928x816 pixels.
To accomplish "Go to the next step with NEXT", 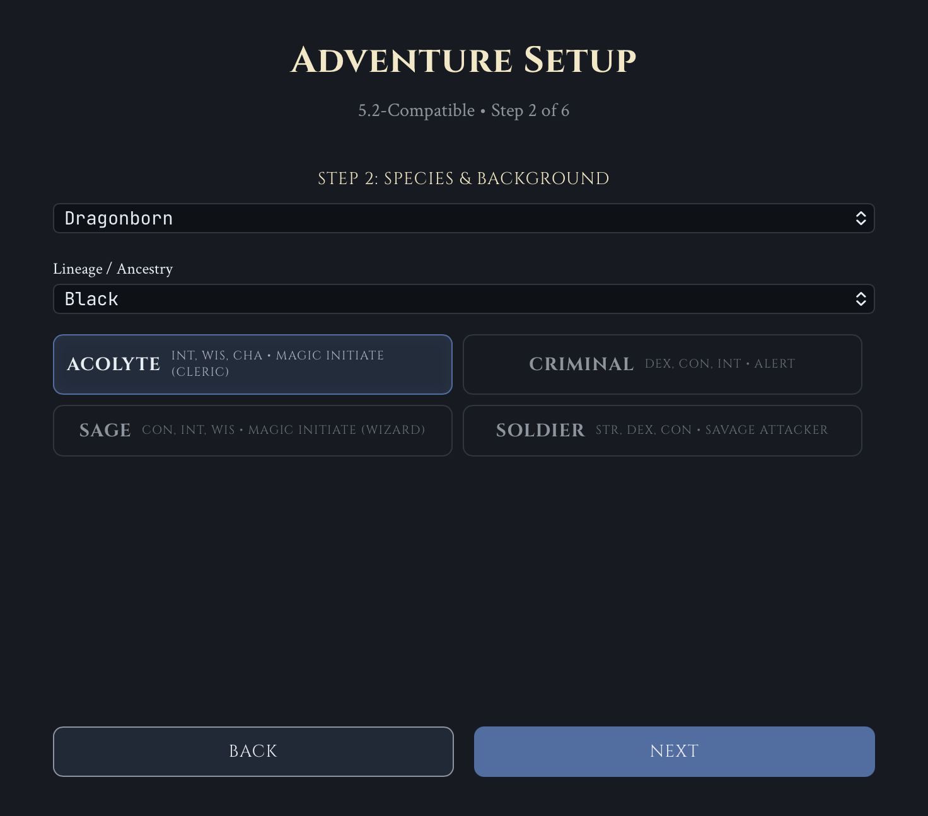I will pos(675,752).
